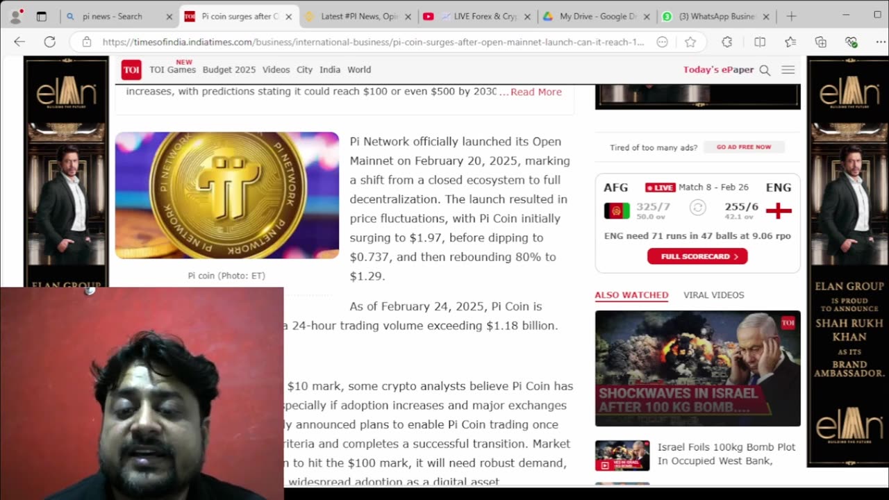This screenshot has width=889, height=500.
Task: Click the browser address bar URL
Action: (x=374, y=42)
